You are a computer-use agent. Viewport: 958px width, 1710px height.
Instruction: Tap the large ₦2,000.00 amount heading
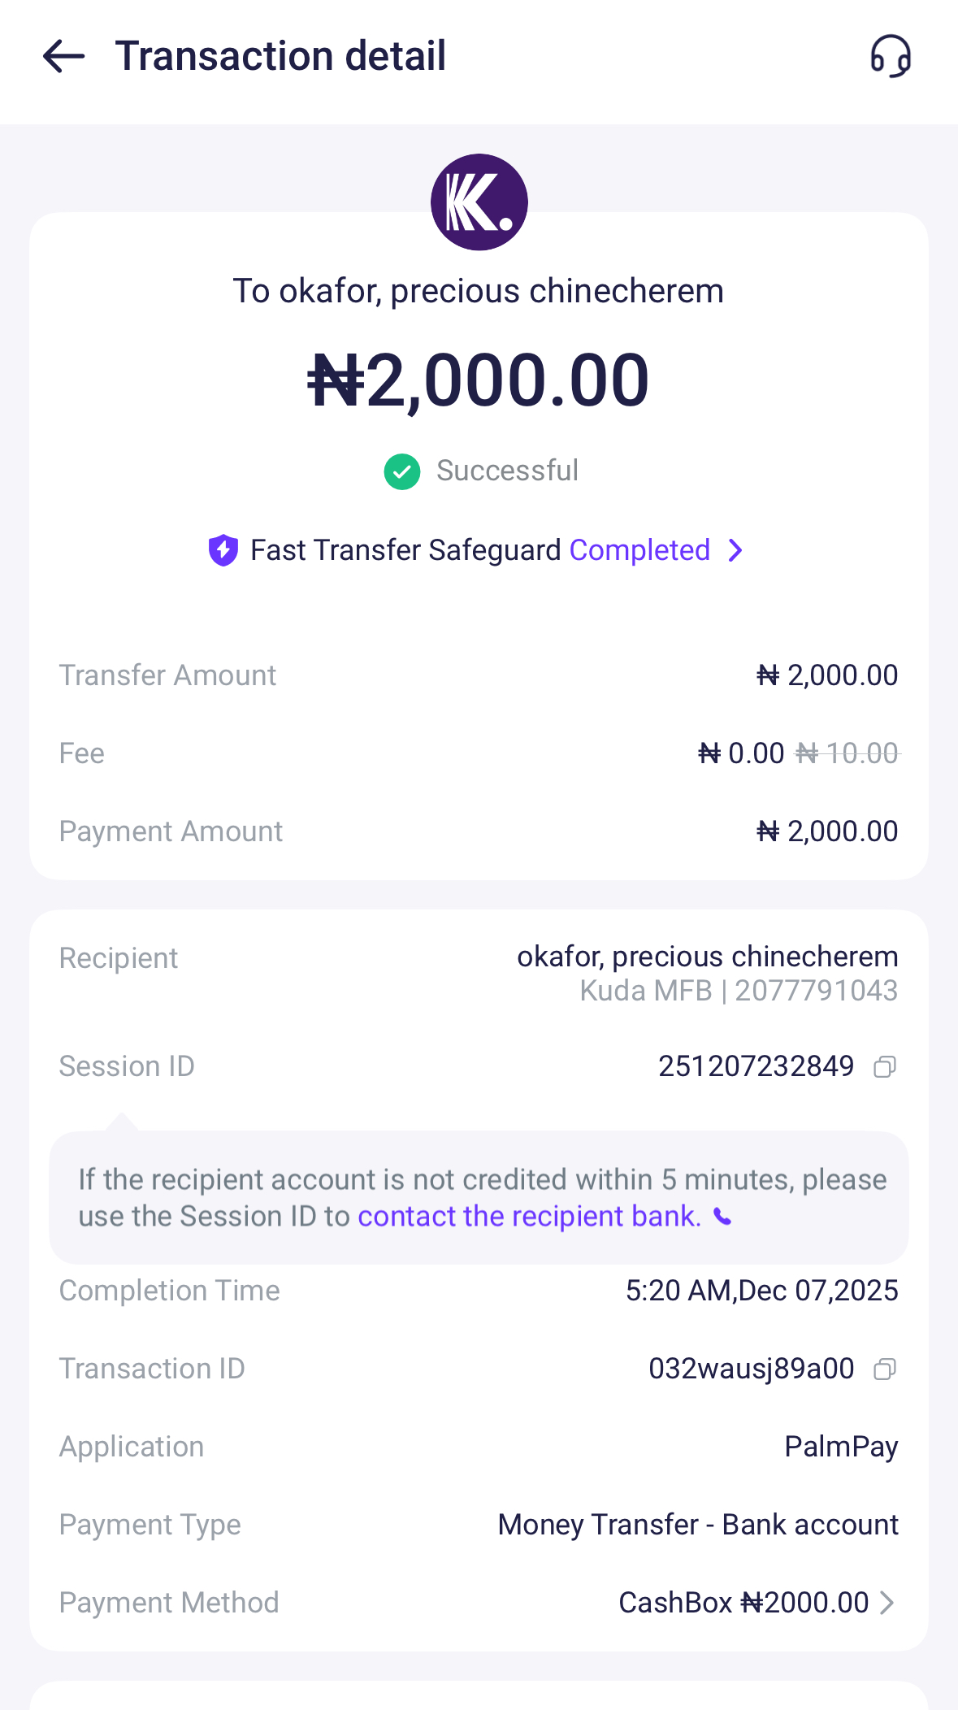tap(479, 380)
